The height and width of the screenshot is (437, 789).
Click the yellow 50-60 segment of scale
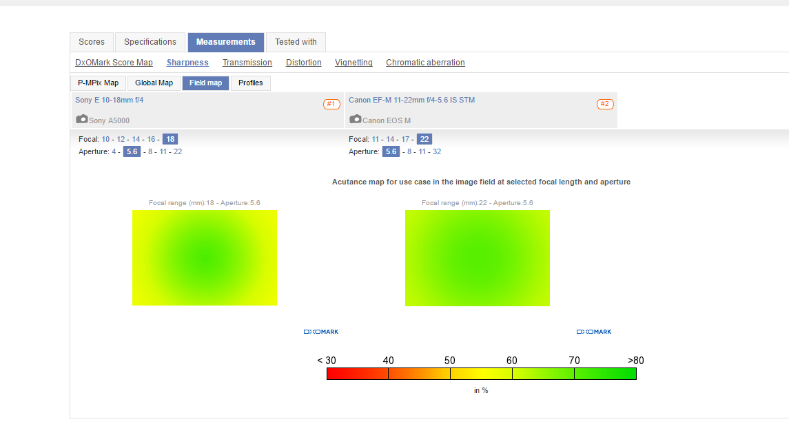coord(481,374)
